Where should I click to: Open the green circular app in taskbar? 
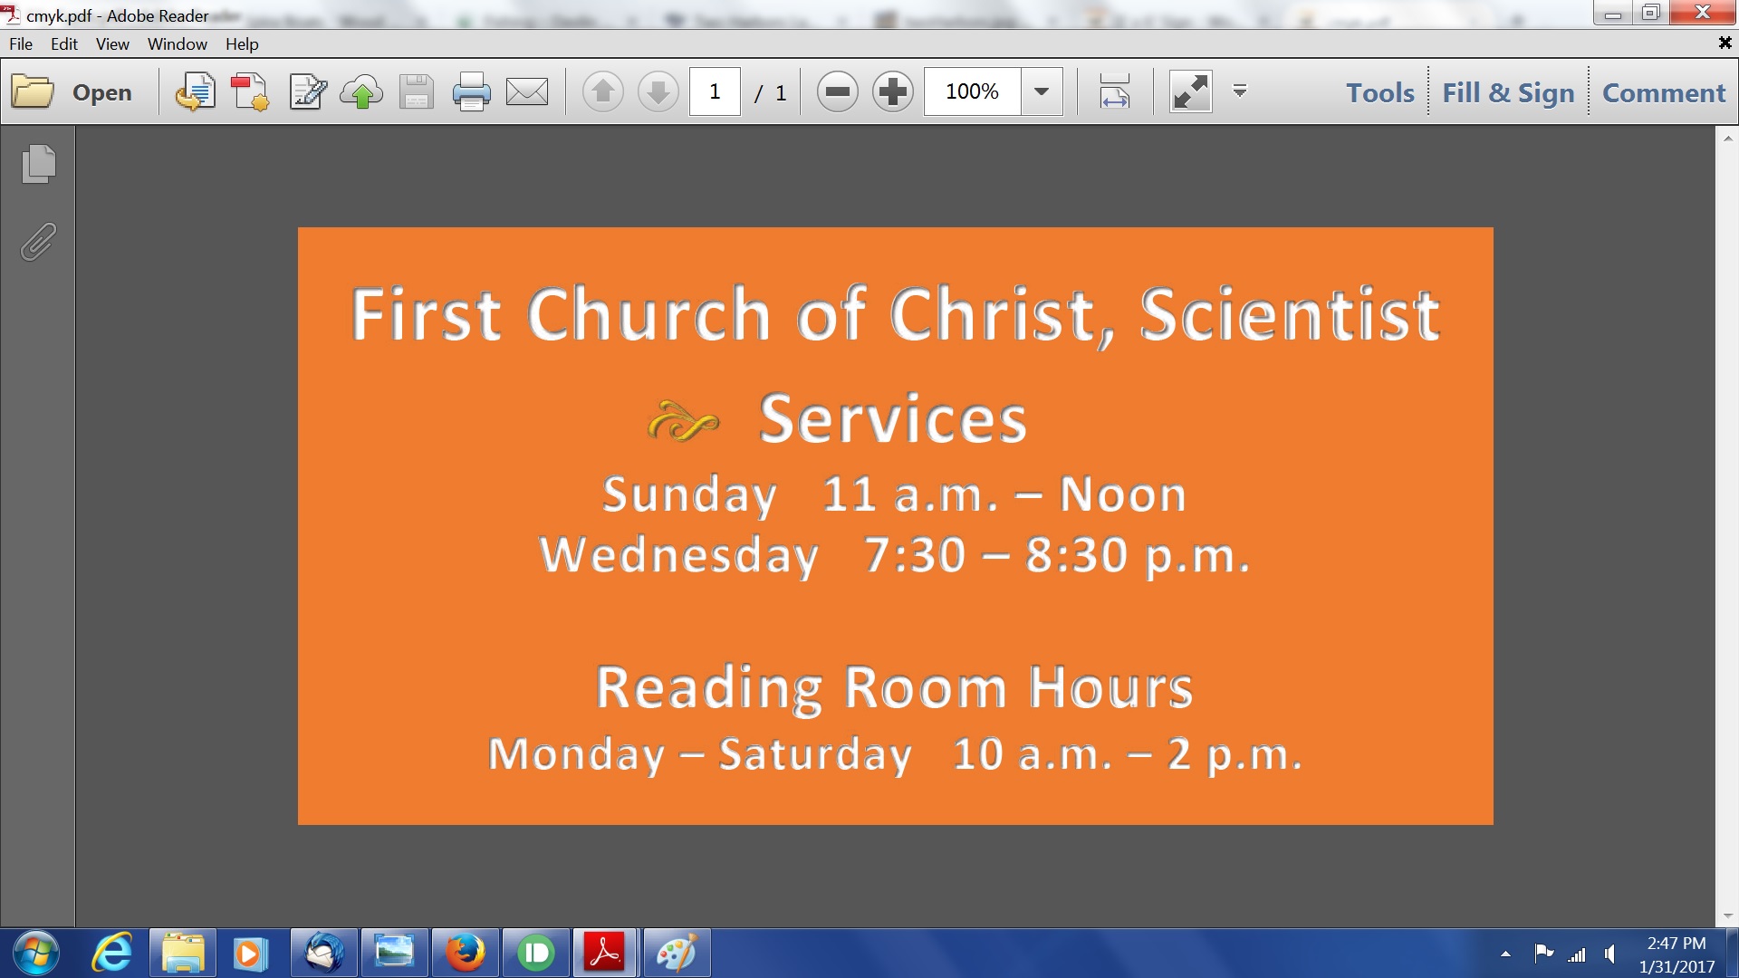[535, 953]
